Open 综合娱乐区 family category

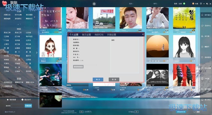click(x=8, y=82)
